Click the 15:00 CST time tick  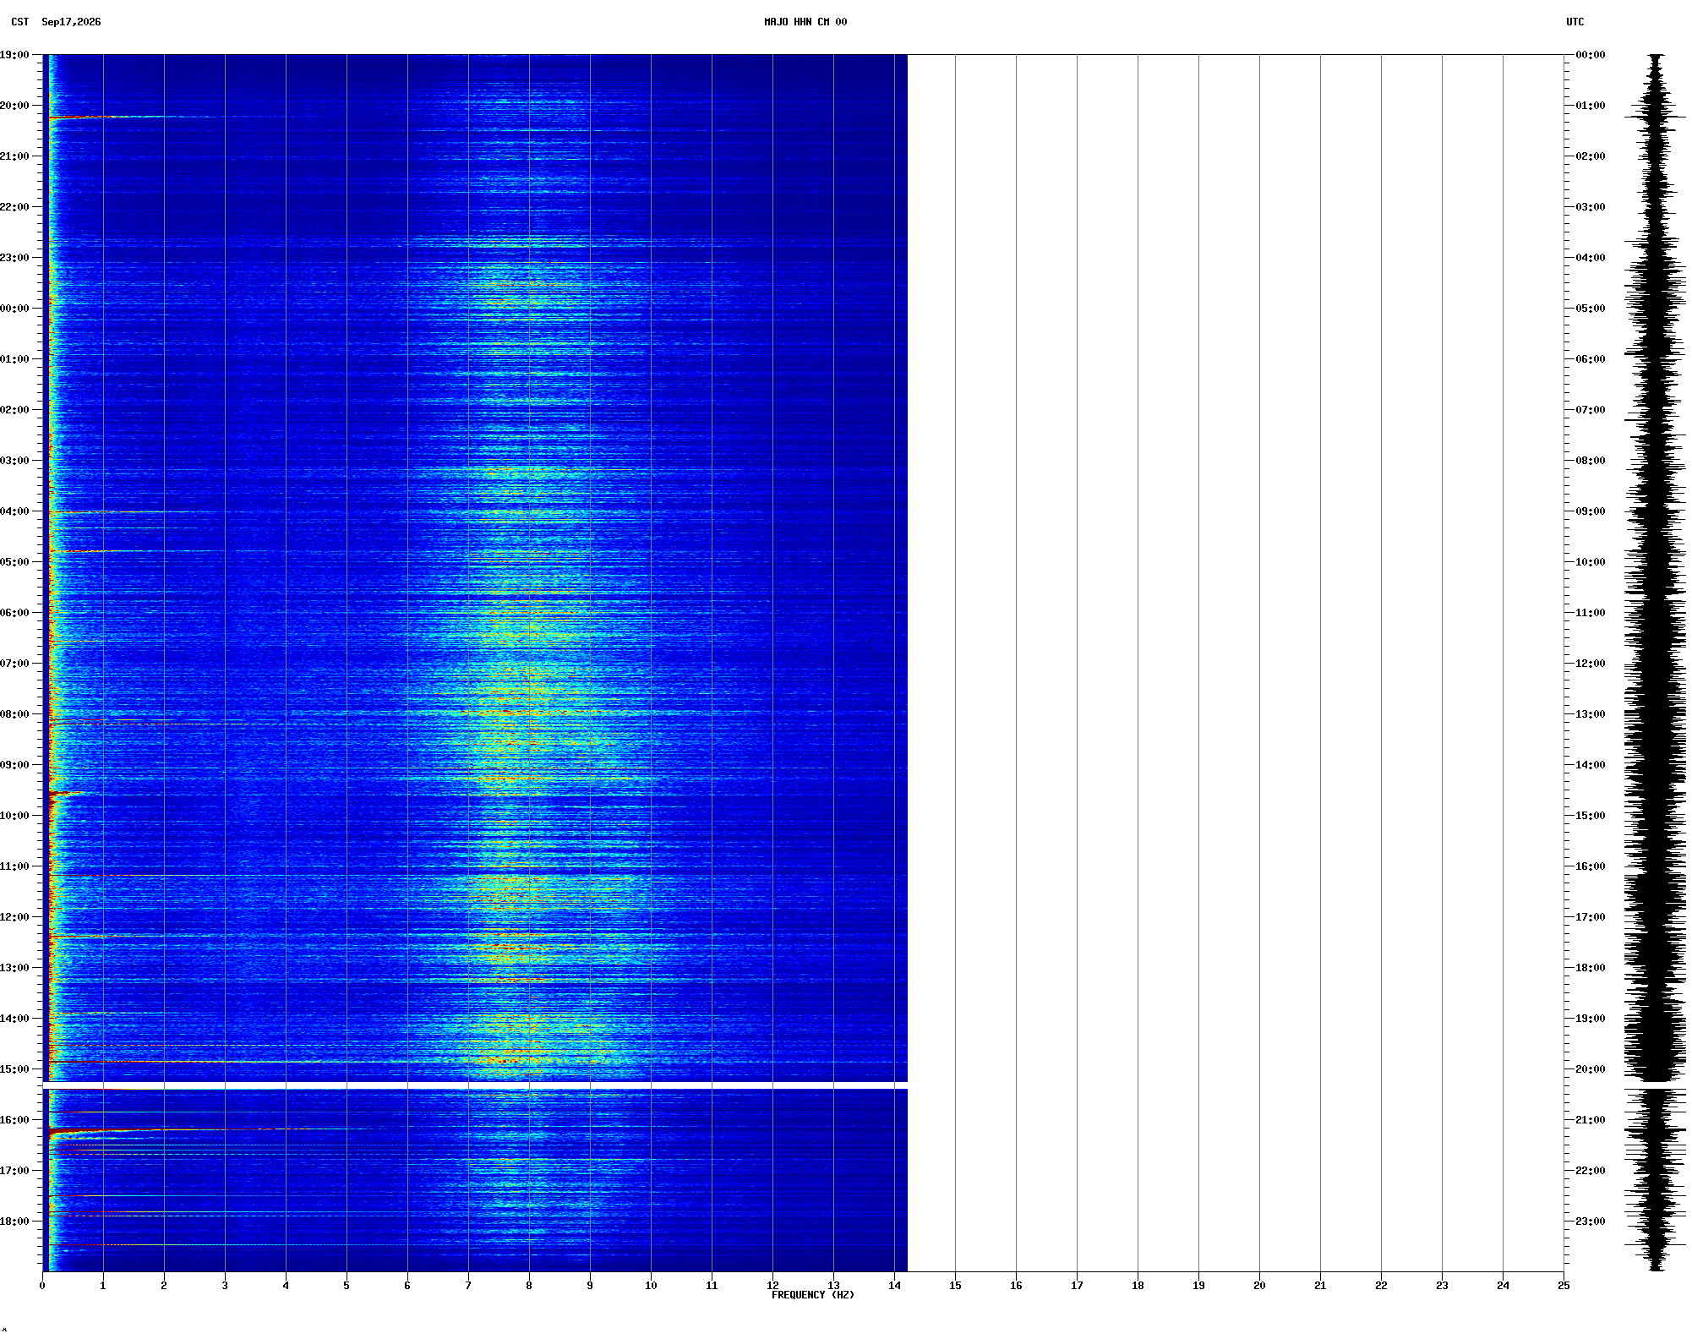click(x=14, y=1069)
